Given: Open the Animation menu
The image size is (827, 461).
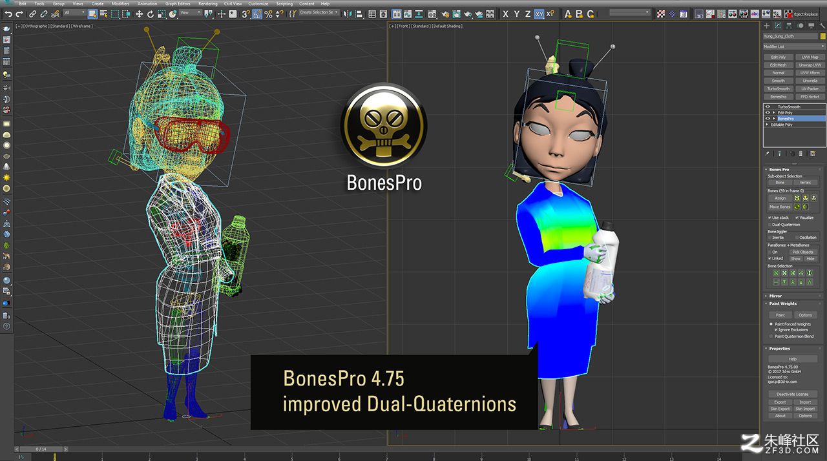Looking at the screenshot, I should tap(147, 4).
